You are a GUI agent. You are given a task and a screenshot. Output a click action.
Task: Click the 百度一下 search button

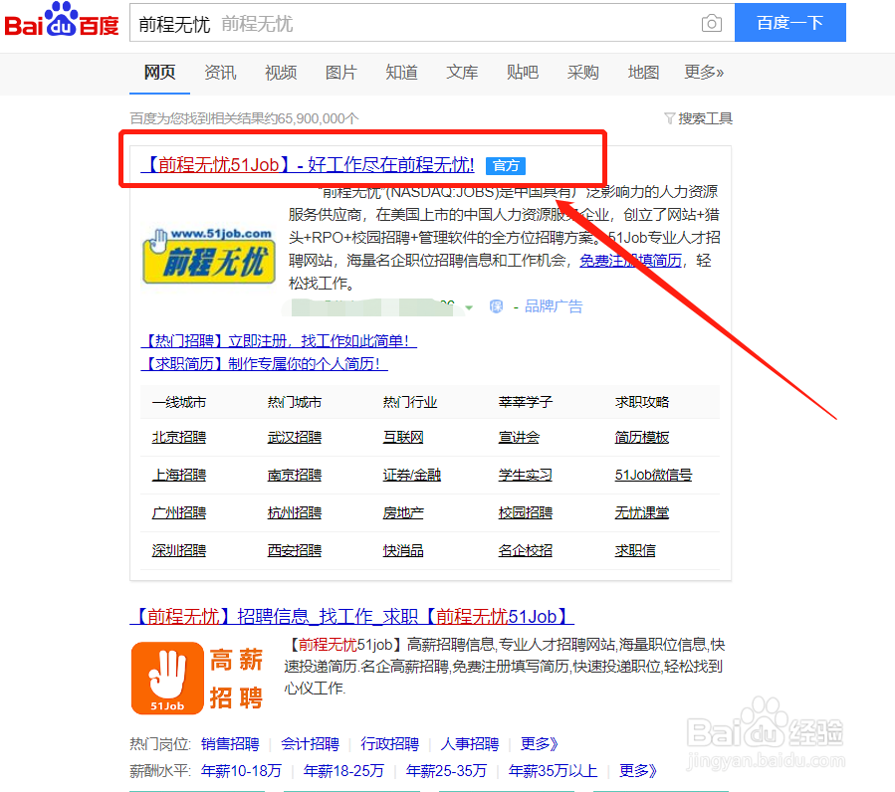790,23
